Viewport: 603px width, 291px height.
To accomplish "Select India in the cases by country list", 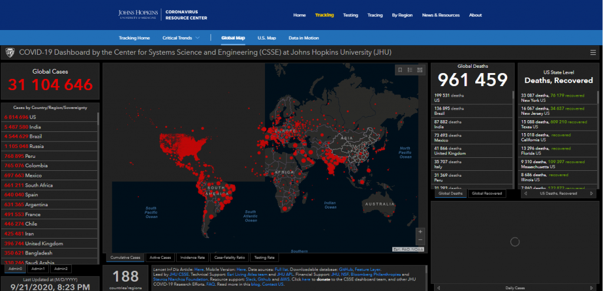I will 49,127.
